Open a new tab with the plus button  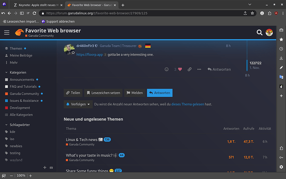tap(123, 5)
